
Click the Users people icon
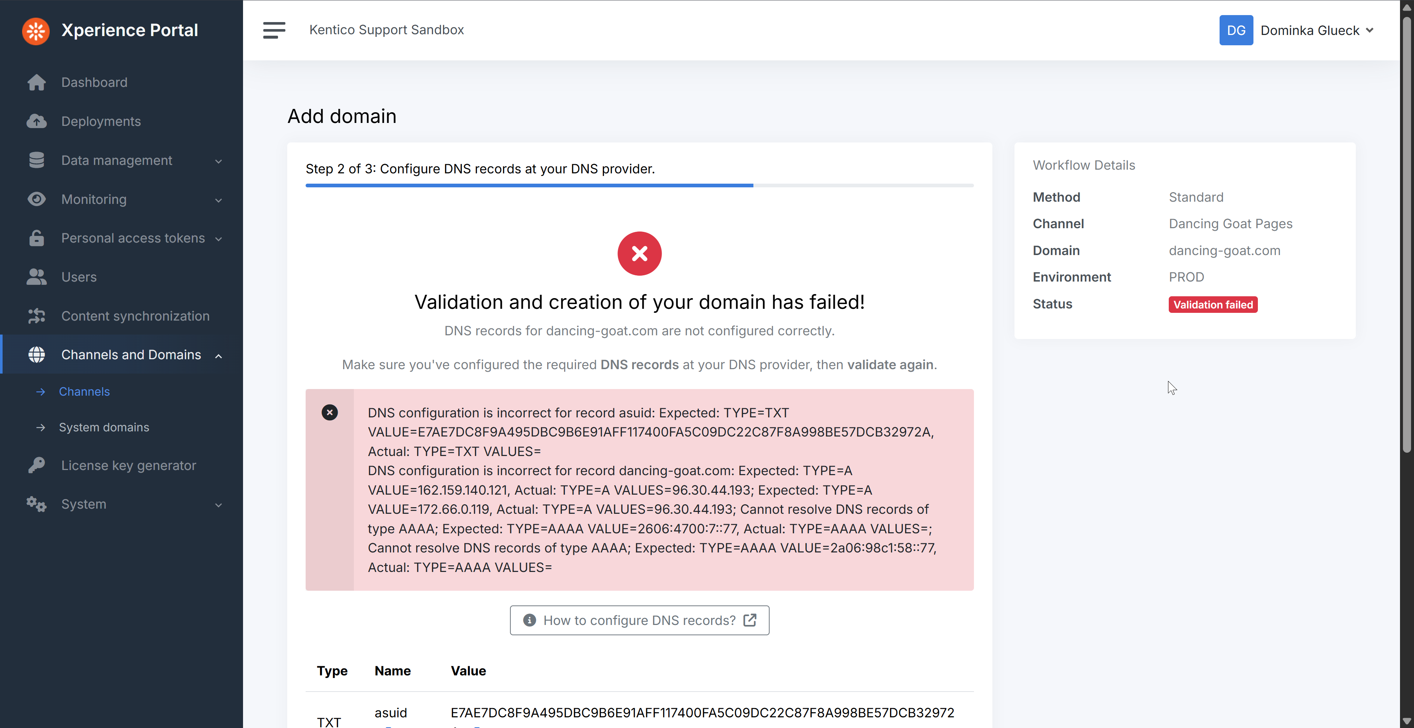(x=37, y=277)
